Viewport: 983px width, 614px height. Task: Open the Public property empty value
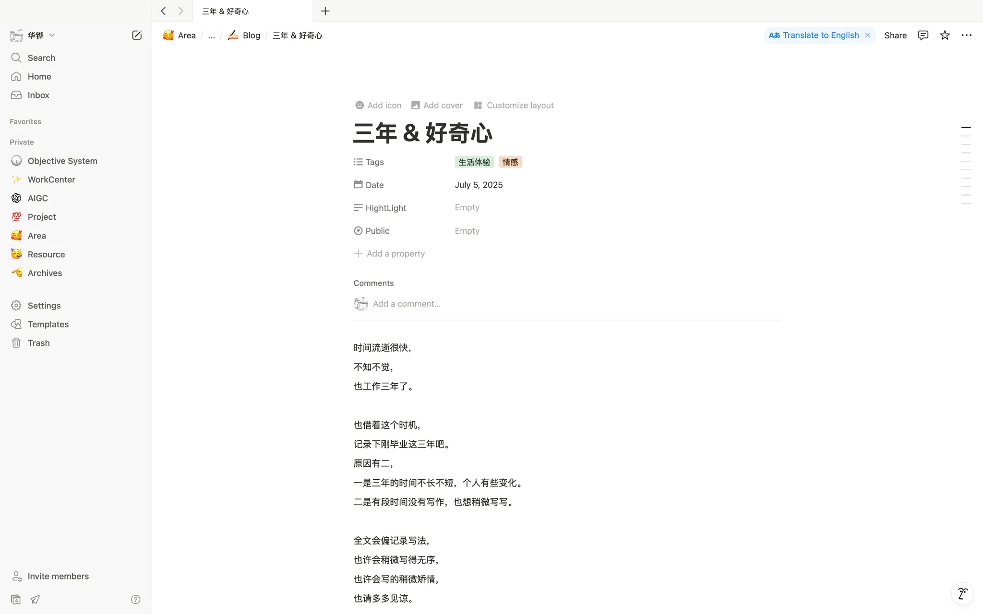pyautogui.click(x=467, y=231)
